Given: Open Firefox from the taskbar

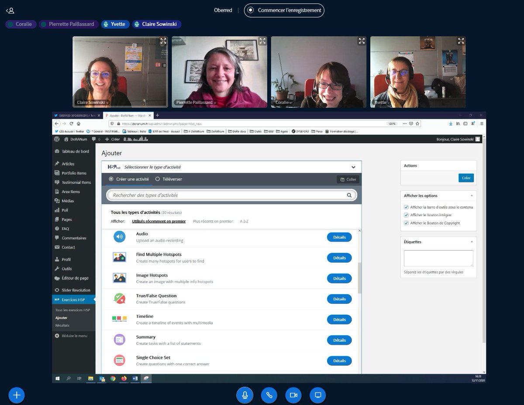Looking at the screenshot, I should (x=124, y=378).
